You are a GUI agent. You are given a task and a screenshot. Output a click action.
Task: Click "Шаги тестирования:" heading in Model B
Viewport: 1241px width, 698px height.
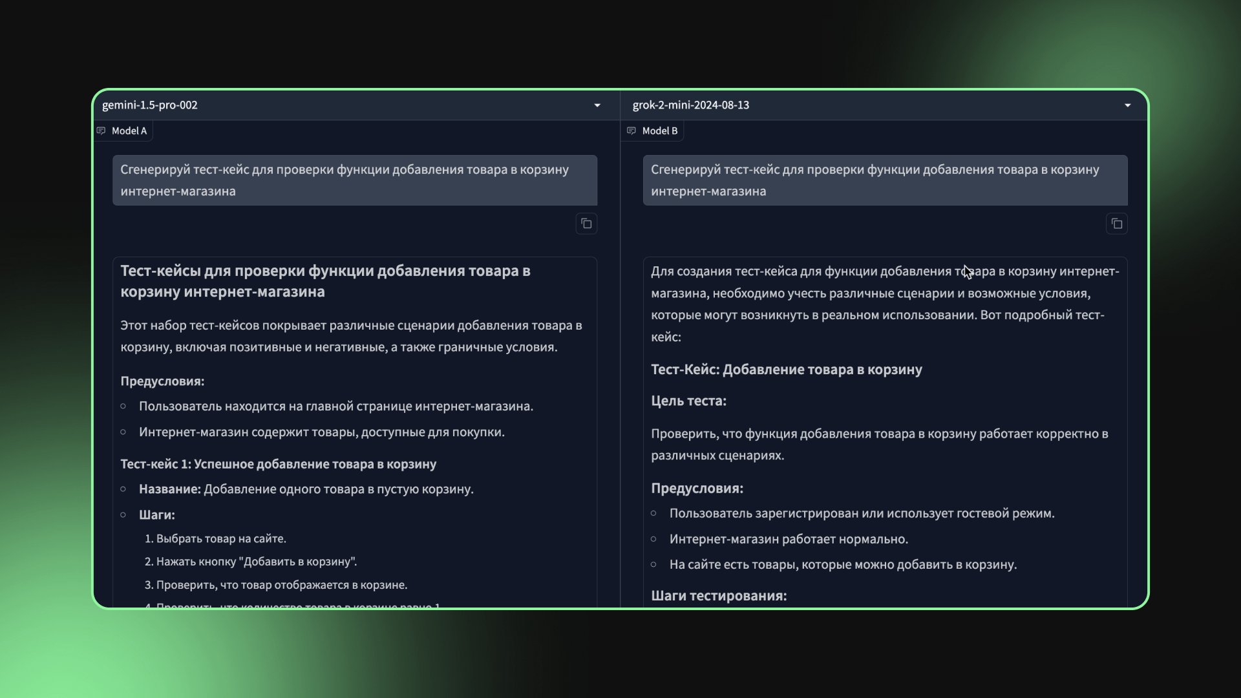(719, 595)
